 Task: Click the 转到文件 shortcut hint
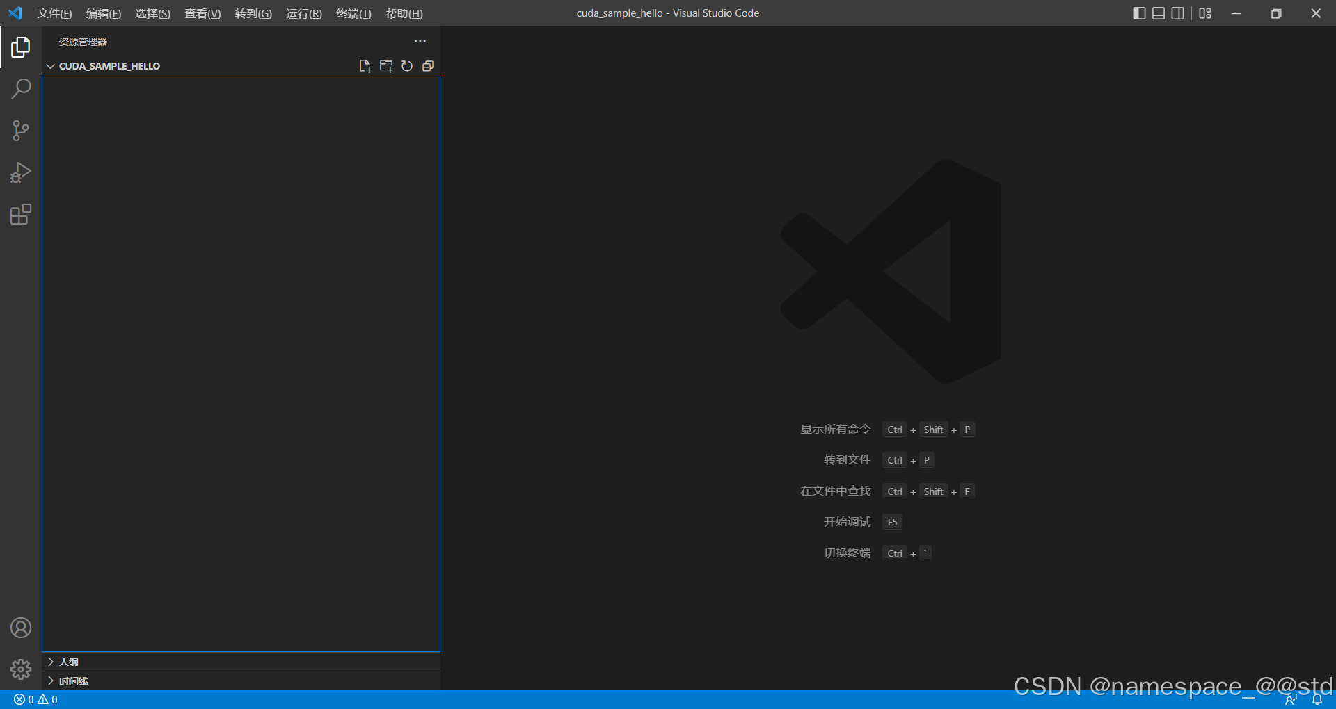(847, 460)
